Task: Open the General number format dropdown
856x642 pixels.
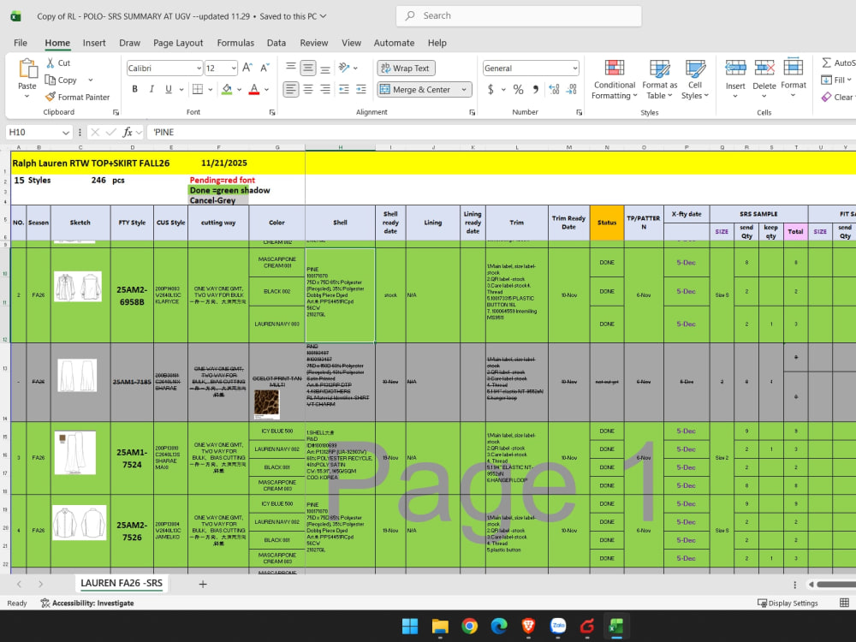Action: (x=575, y=68)
